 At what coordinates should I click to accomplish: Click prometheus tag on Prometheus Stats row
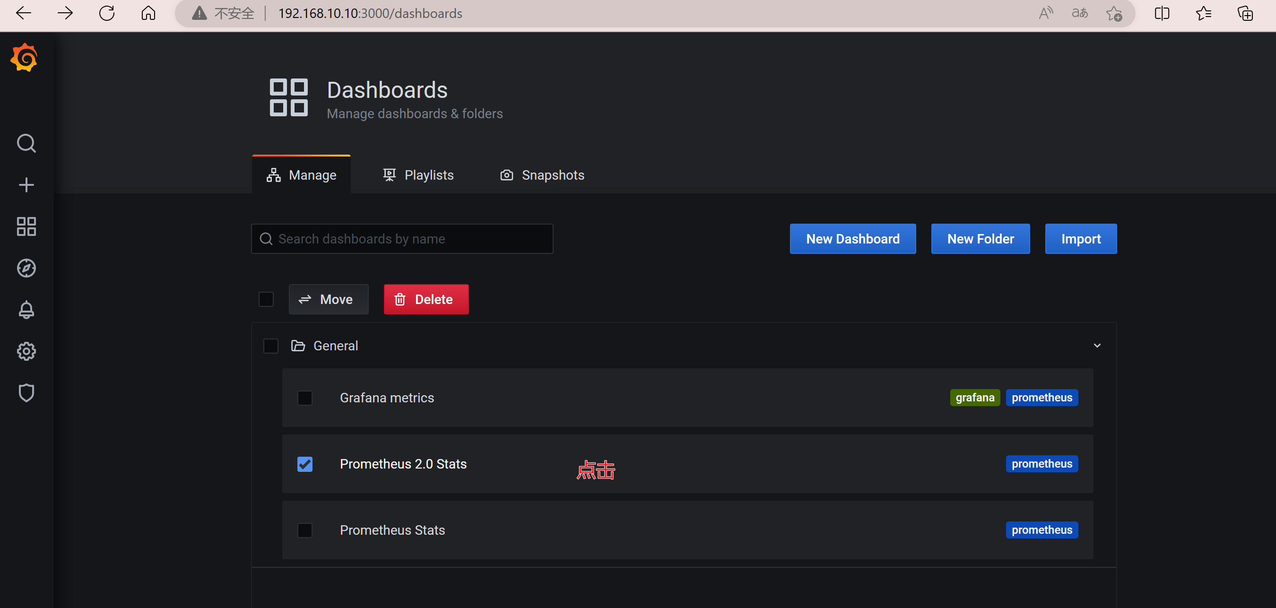coord(1042,530)
